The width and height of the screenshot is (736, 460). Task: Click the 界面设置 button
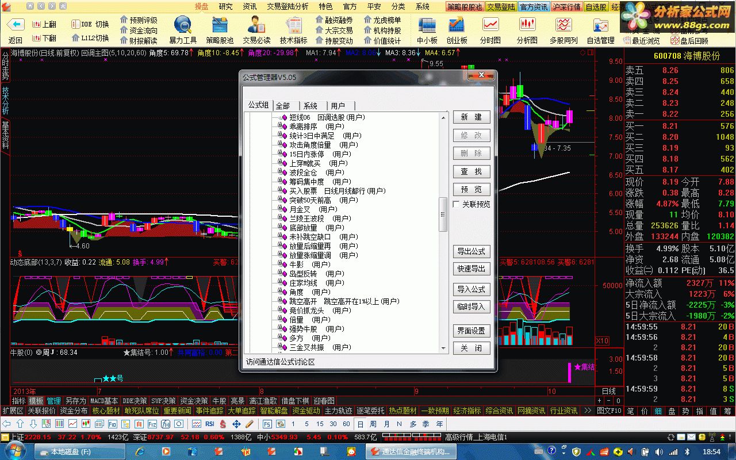(471, 331)
